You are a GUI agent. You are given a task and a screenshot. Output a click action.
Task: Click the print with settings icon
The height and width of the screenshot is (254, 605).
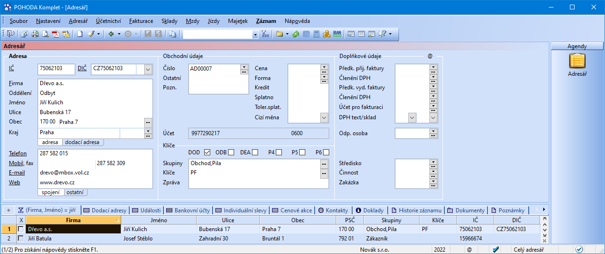[x=25, y=34]
